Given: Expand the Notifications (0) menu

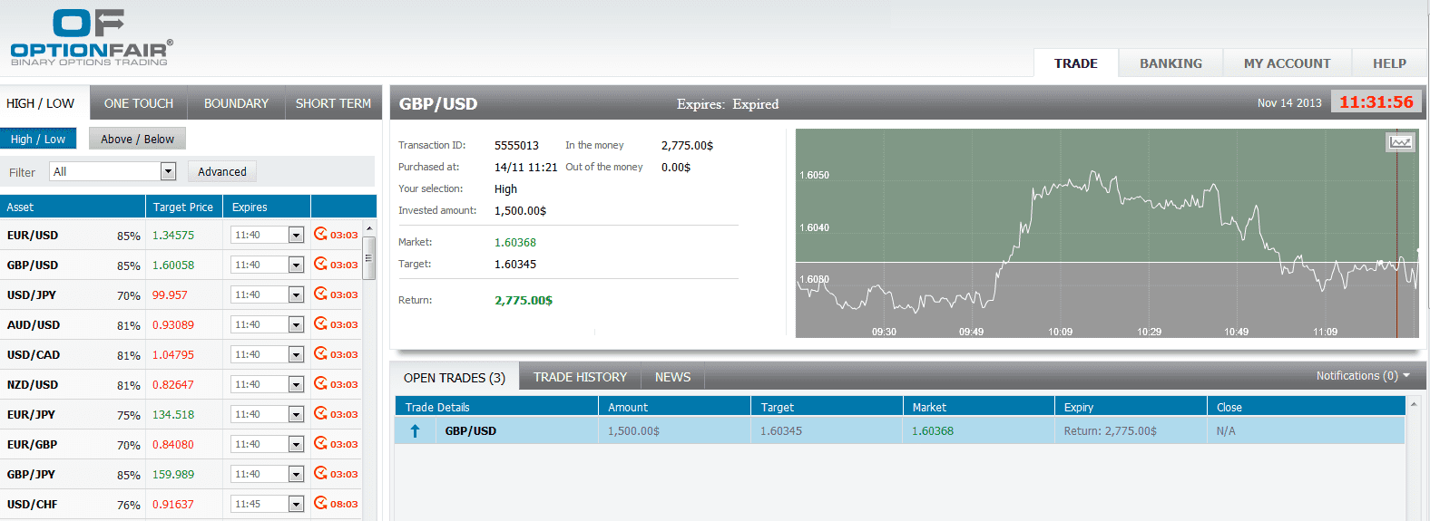Looking at the screenshot, I should click(1363, 376).
